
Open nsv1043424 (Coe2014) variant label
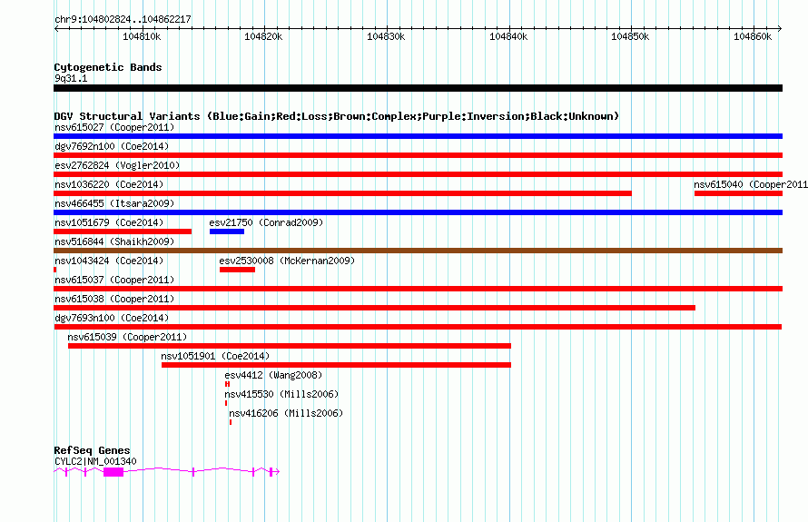[109, 261]
